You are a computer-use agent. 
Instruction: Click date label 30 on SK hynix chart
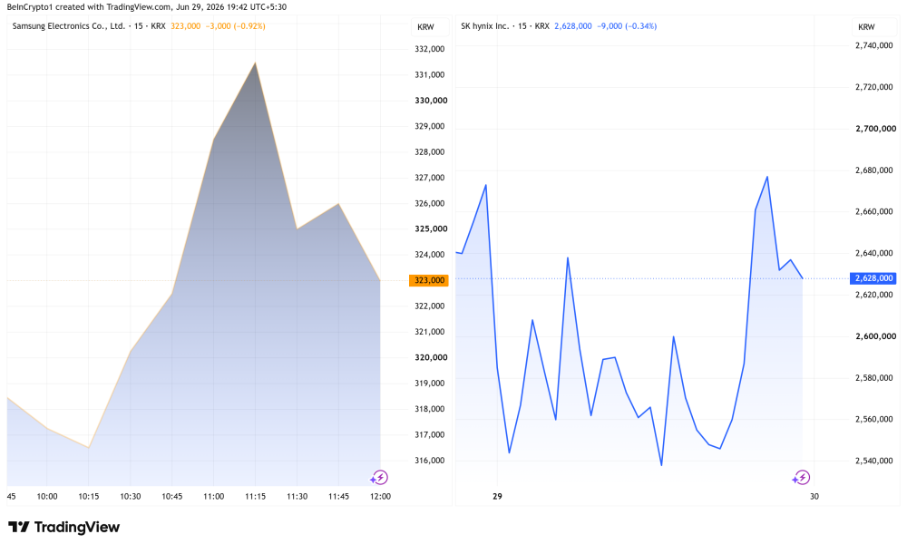[x=814, y=496]
